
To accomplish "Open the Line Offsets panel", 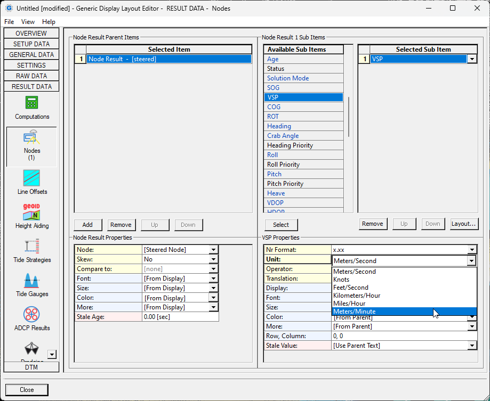I will click(x=31, y=181).
